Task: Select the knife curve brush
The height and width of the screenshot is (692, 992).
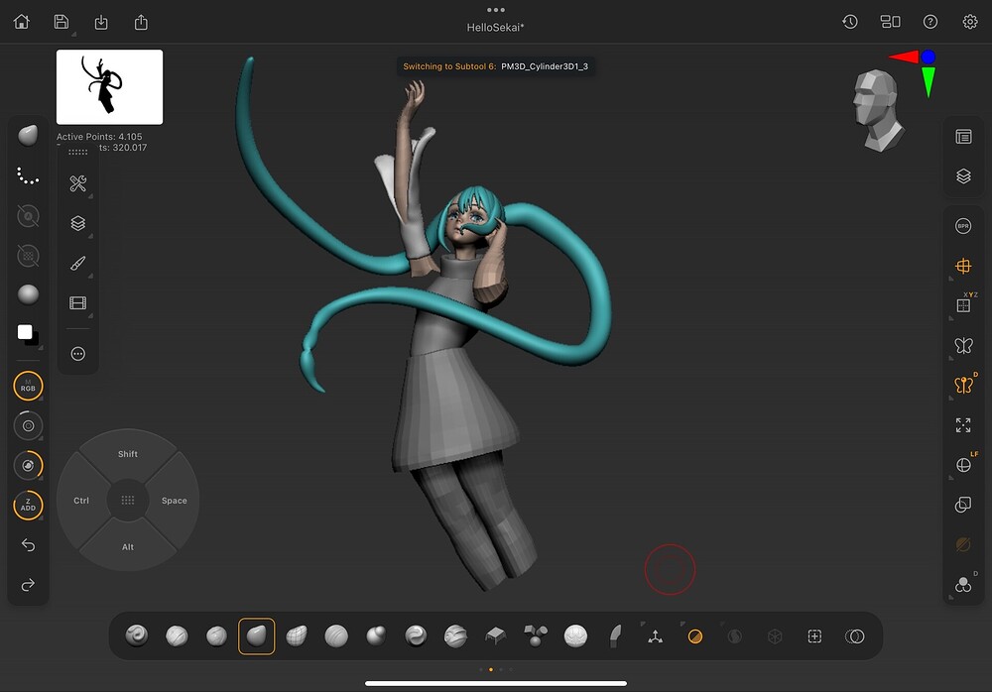Action: [615, 635]
